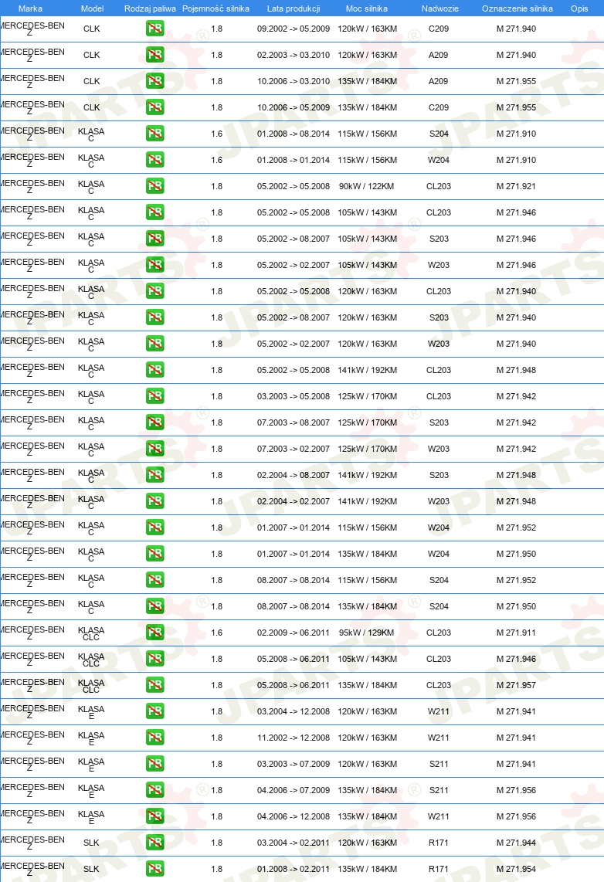Click fuel icon in CLK C209 M 271.955 row

[154, 107]
